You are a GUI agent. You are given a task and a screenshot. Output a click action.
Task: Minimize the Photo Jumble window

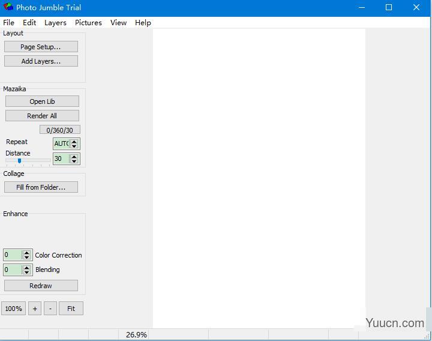362,7
